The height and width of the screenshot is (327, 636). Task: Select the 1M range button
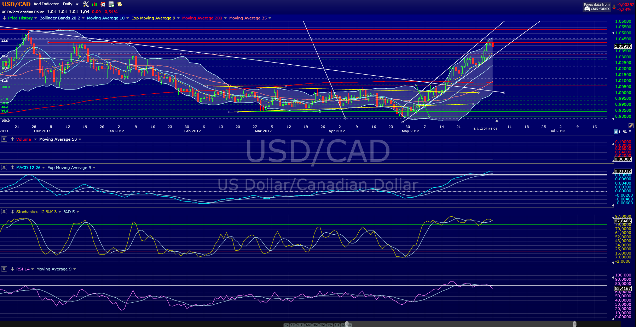coord(323,325)
